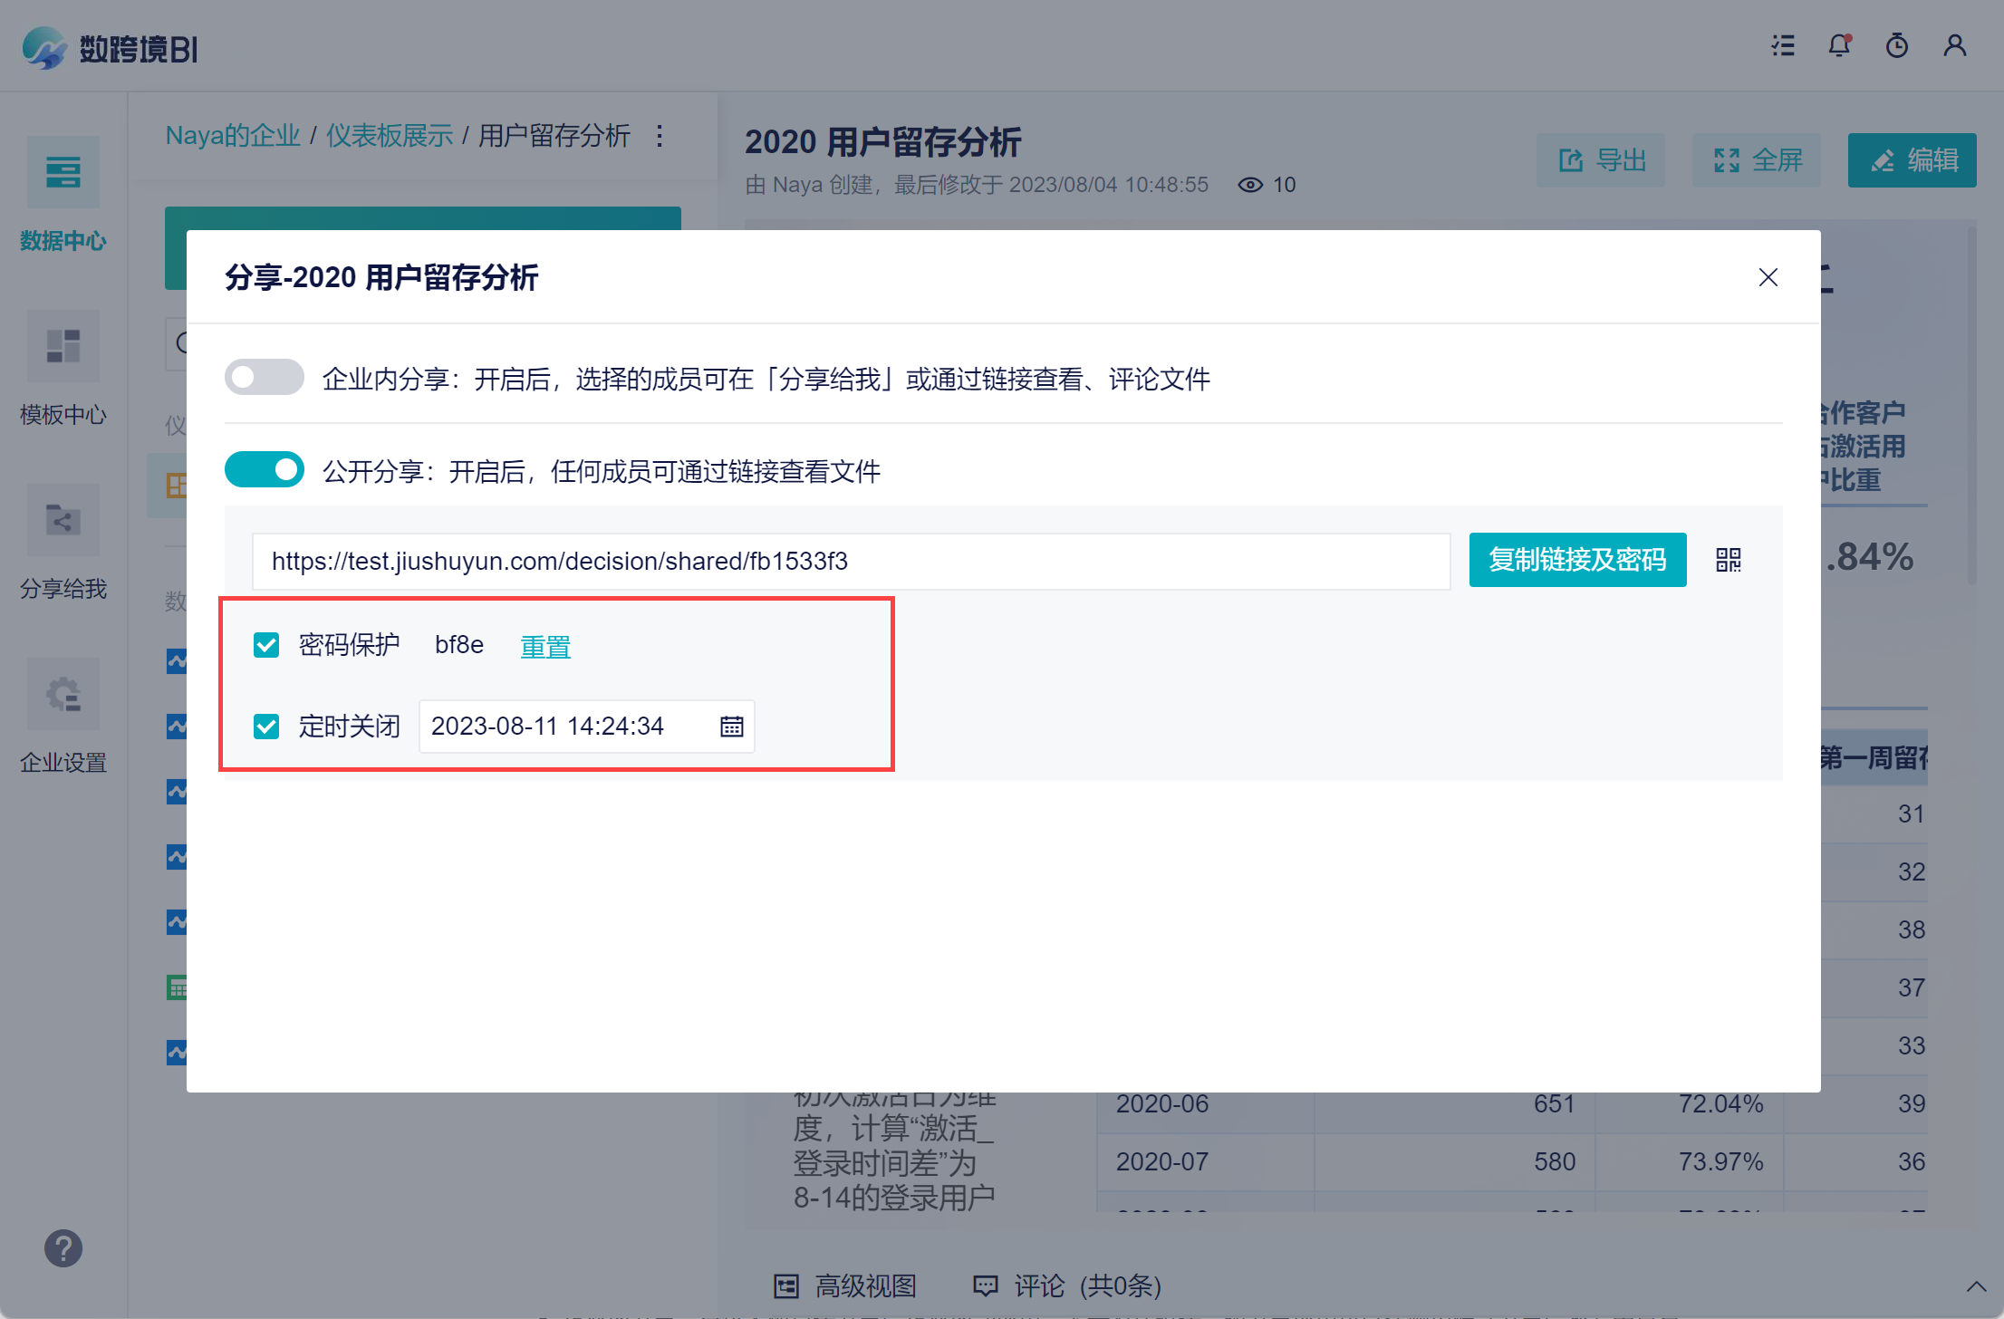Click the notification bell icon

(1839, 45)
